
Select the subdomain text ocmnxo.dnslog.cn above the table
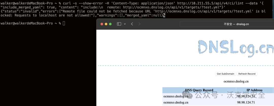tap(236, 81)
